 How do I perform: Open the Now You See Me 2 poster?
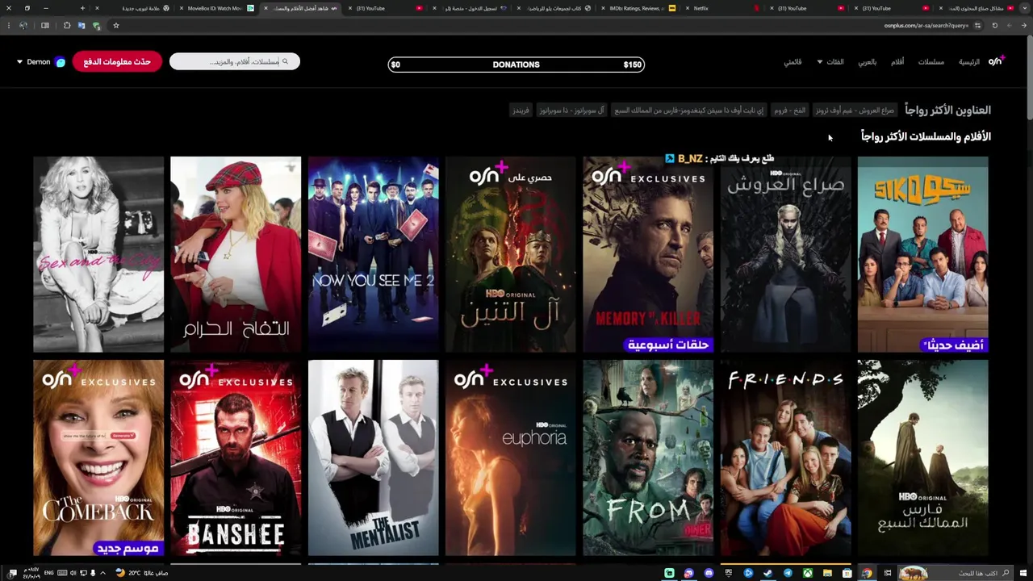click(373, 255)
